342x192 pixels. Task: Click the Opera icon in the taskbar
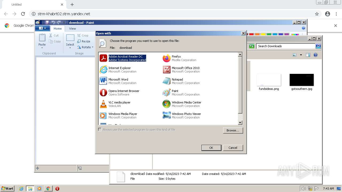coord(57,189)
